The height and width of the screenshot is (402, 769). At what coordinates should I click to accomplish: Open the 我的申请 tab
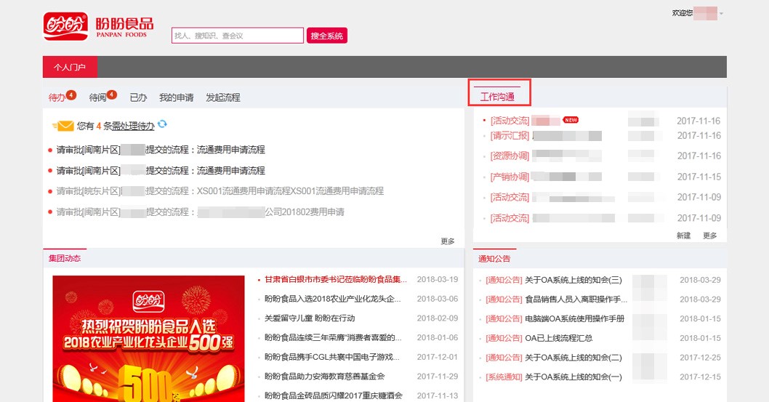[x=176, y=97]
